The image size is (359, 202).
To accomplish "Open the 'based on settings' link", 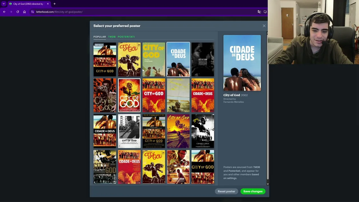I will 241,176.
